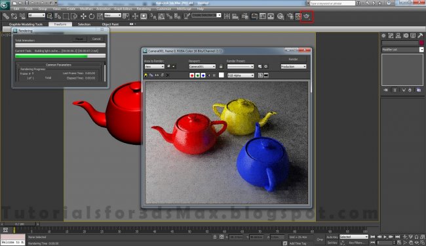Open the Modifiers menu
Screen dimensions: 426x246
point(87,9)
